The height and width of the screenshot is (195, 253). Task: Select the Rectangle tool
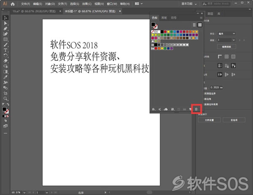click(x=5, y=39)
